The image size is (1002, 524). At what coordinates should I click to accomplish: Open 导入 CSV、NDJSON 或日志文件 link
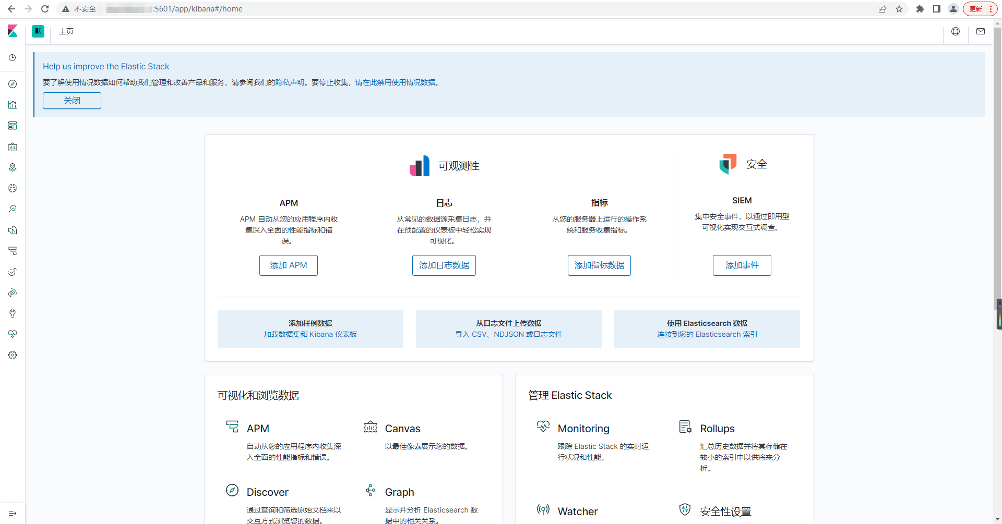(509, 334)
